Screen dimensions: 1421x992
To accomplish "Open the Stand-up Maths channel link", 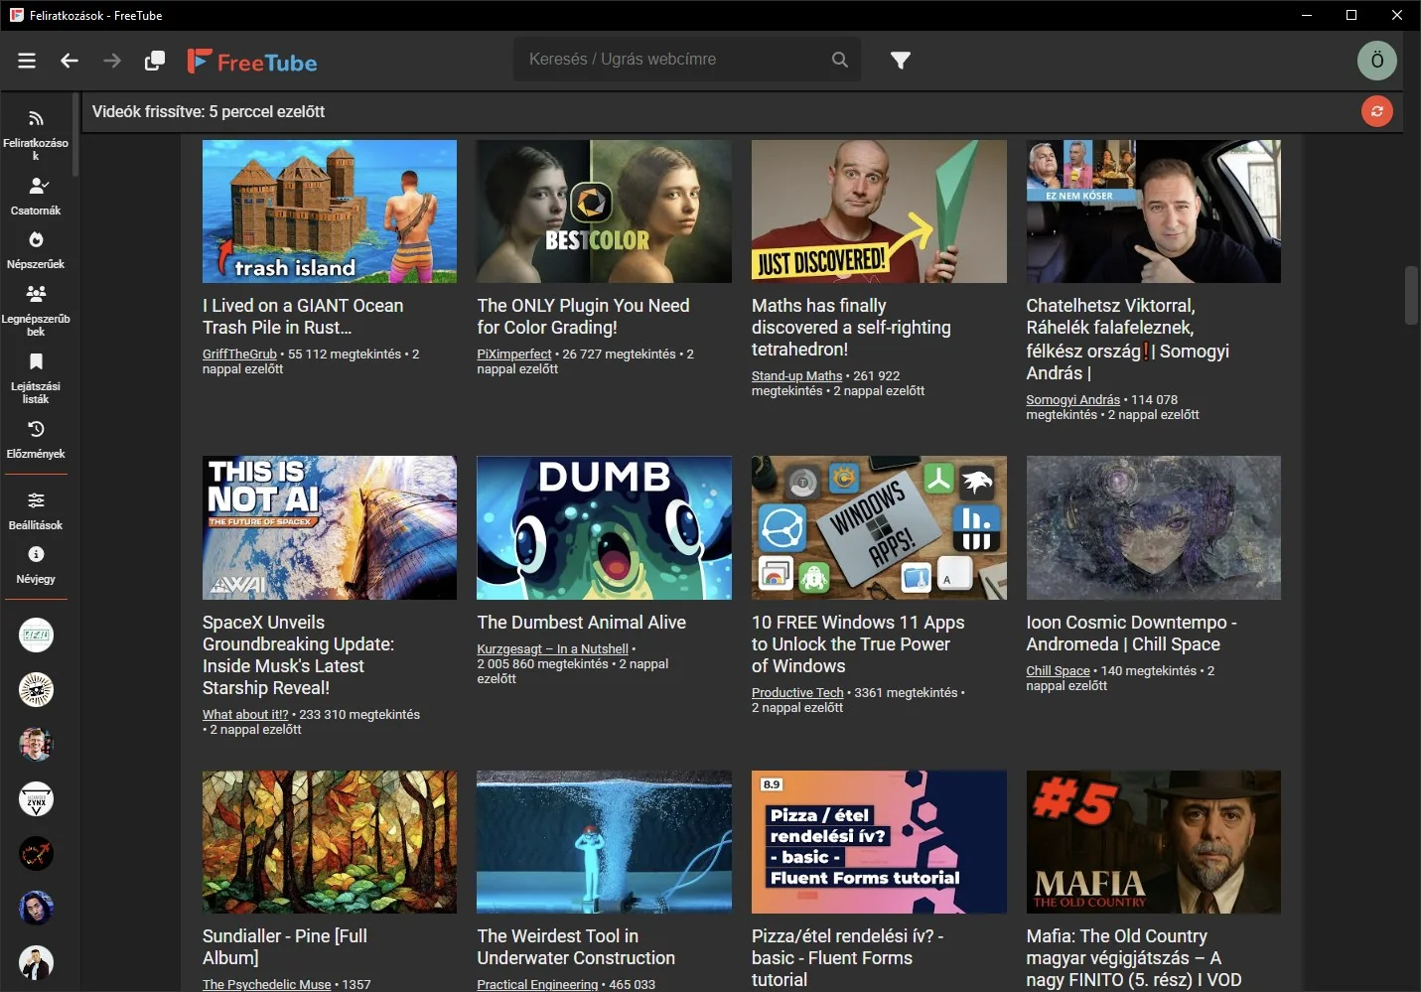I will click(x=796, y=375).
